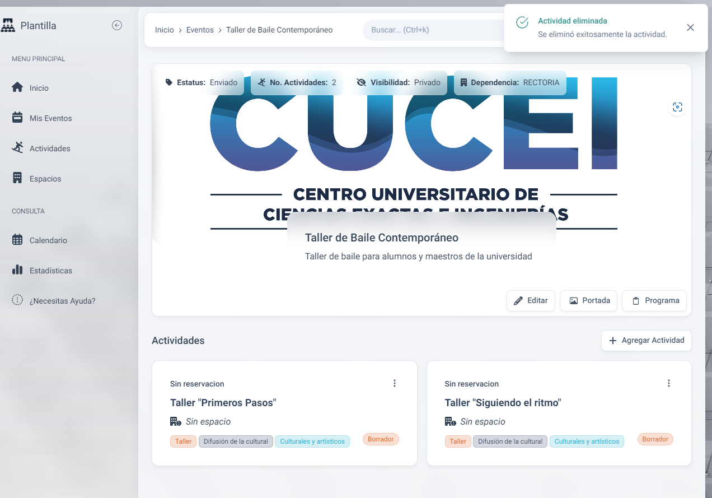Open the three-dot menu on Taller "Primeros Pasos"

point(395,383)
